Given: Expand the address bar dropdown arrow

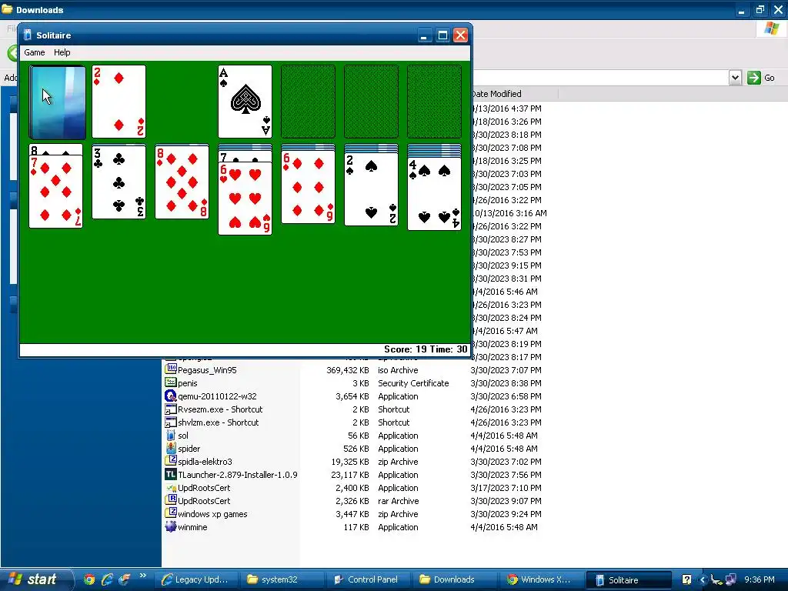Looking at the screenshot, I should [735, 78].
